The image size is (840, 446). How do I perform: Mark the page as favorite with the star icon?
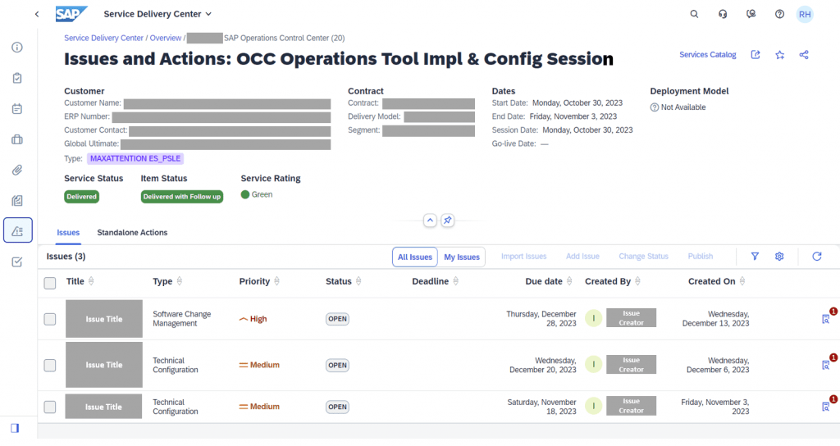click(780, 55)
